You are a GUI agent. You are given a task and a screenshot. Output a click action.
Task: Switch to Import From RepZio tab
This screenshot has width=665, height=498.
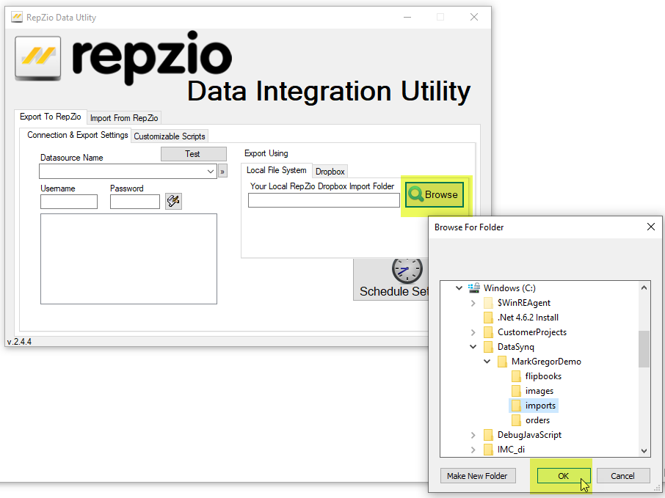(x=124, y=118)
